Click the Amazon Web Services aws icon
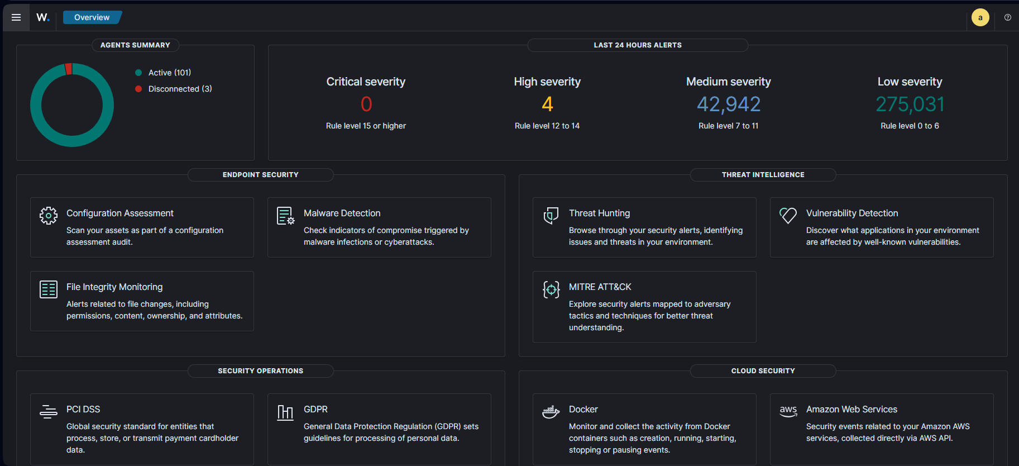The height and width of the screenshot is (466, 1019). pyautogui.click(x=788, y=411)
